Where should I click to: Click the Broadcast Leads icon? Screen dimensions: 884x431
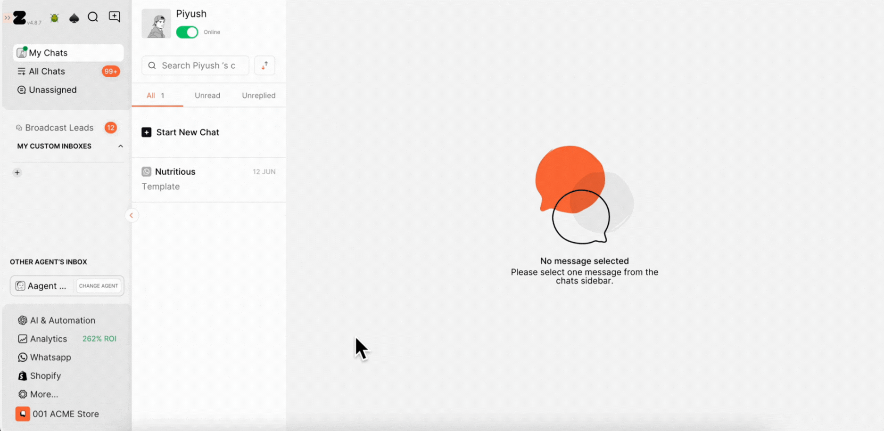coord(19,128)
